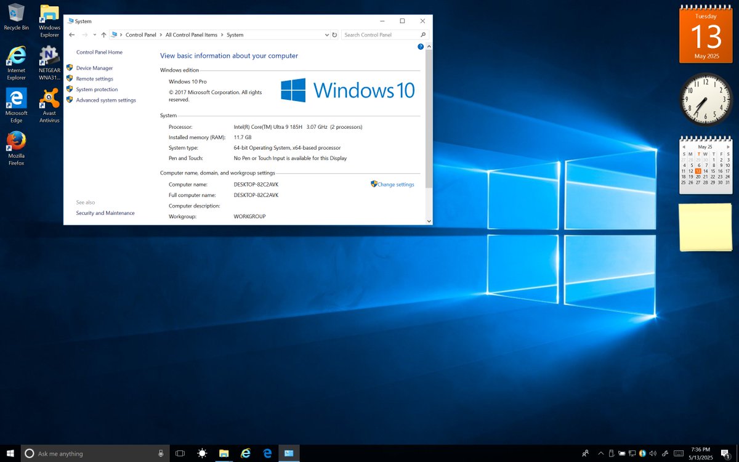
Task: Click the All Control Panel Items breadcrumb
Action: (x=192, y=35)
